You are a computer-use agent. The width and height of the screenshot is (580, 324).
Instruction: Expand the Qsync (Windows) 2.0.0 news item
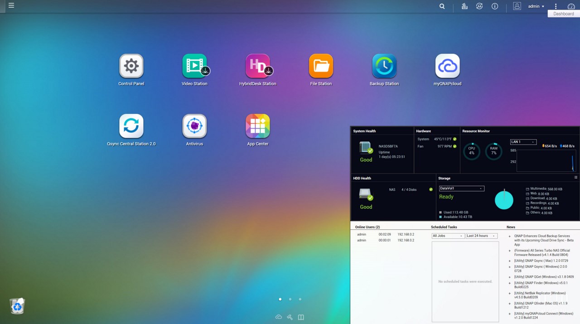509,267
